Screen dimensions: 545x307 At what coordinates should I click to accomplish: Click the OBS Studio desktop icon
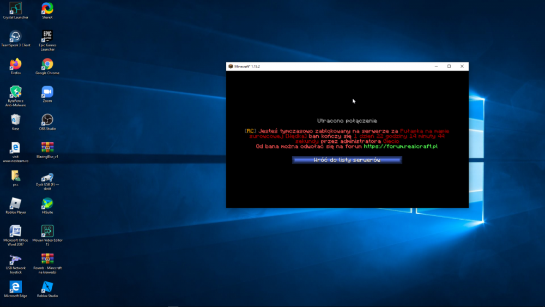pyautogui.click(x=47, y=119)
